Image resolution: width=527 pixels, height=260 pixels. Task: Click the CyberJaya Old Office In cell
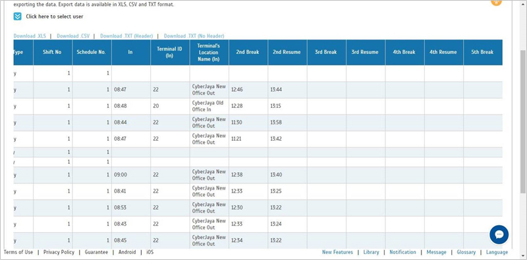coord(209,106)
